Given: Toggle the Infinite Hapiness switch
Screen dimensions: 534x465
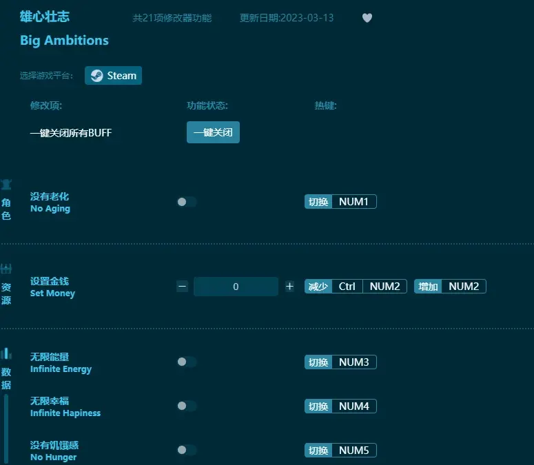Looking at the screenshot, I should click(187, 406).
